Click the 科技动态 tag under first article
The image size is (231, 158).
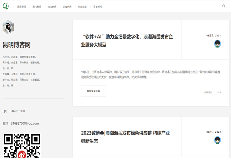click(x=208, y=93)
